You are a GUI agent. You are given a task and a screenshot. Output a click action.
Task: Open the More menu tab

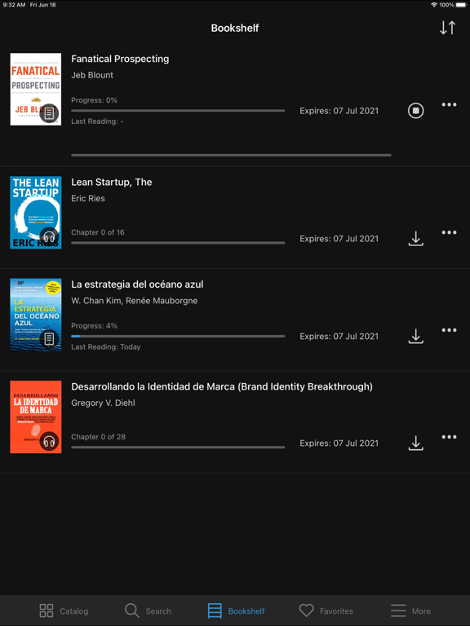(411, 611)
